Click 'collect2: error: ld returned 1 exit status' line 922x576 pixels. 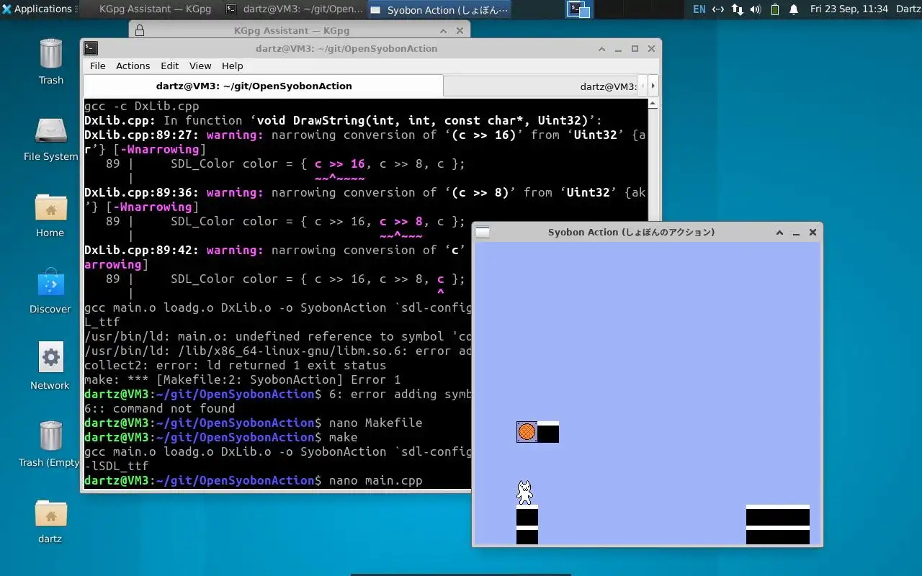(236, 365)
